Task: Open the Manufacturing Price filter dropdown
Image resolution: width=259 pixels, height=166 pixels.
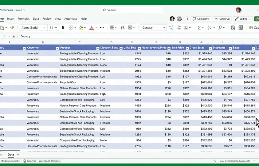Action: [169, 48]
